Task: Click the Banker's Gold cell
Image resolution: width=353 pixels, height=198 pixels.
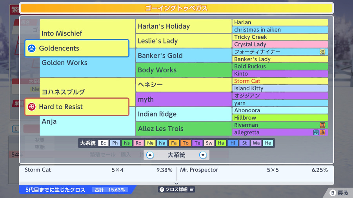Action: [x=184, y=56]
